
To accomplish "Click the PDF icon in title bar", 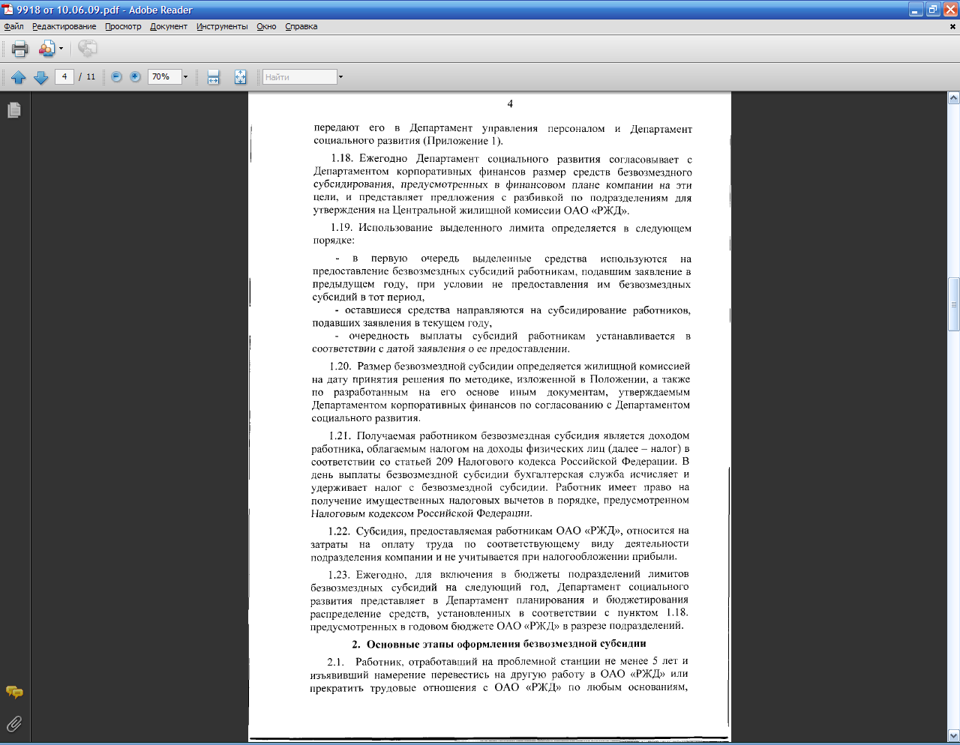I will (x=8, y=10).
